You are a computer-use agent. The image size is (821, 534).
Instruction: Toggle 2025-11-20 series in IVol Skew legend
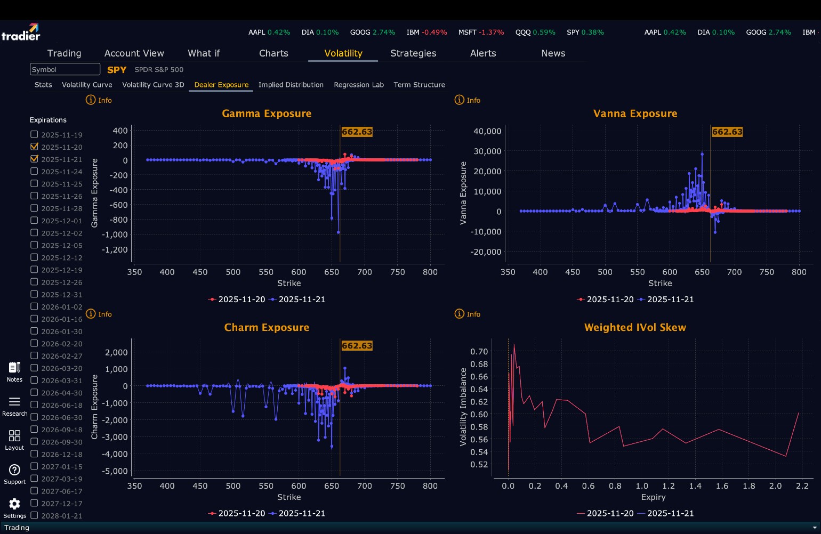(605, 513)
